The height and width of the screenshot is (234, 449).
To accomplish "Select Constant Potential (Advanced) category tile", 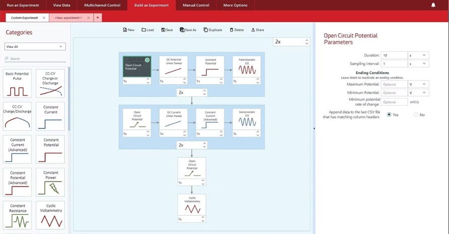I will point(17,182).
